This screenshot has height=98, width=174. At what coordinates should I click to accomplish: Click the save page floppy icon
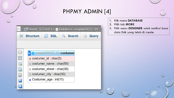20,81
